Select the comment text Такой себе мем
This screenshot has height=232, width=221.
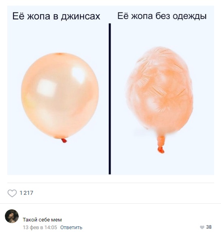coord(42,220)
